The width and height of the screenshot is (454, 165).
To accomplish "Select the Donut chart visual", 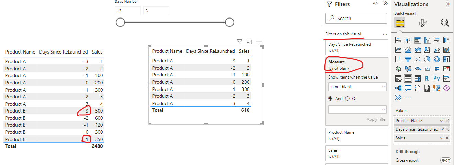I will pos(437,59).
